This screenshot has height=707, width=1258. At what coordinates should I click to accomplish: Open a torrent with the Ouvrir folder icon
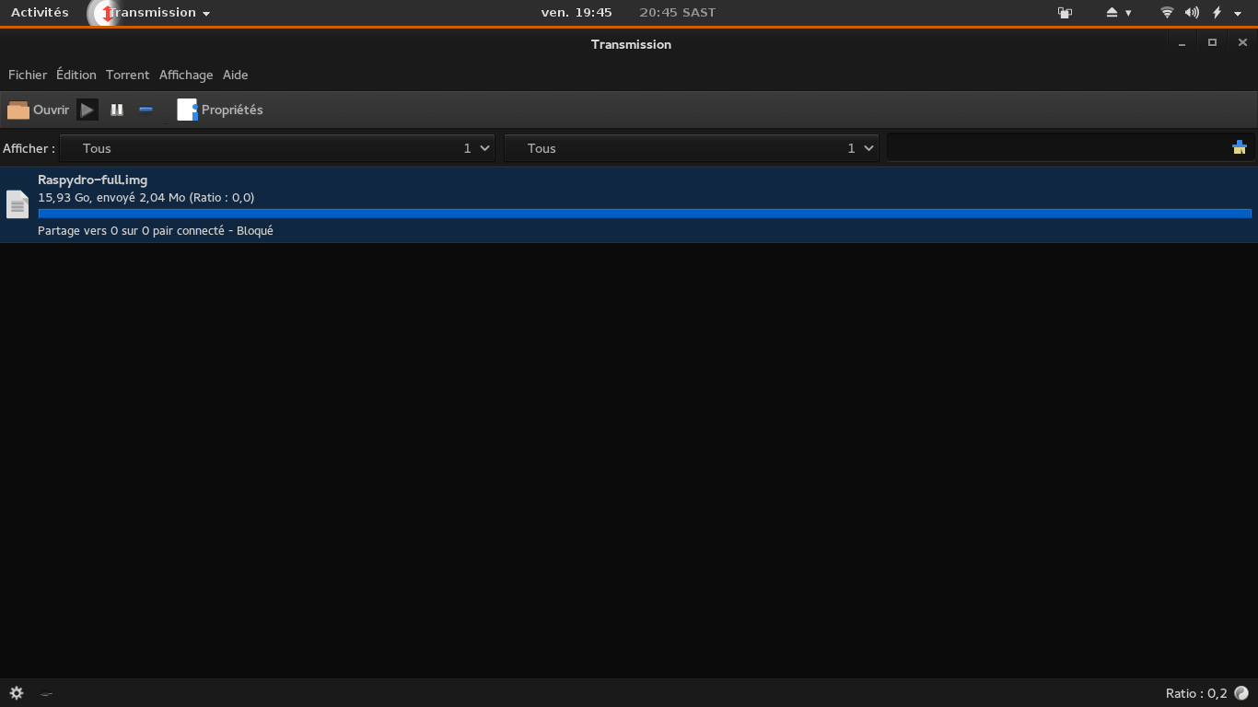coord(18,110)
